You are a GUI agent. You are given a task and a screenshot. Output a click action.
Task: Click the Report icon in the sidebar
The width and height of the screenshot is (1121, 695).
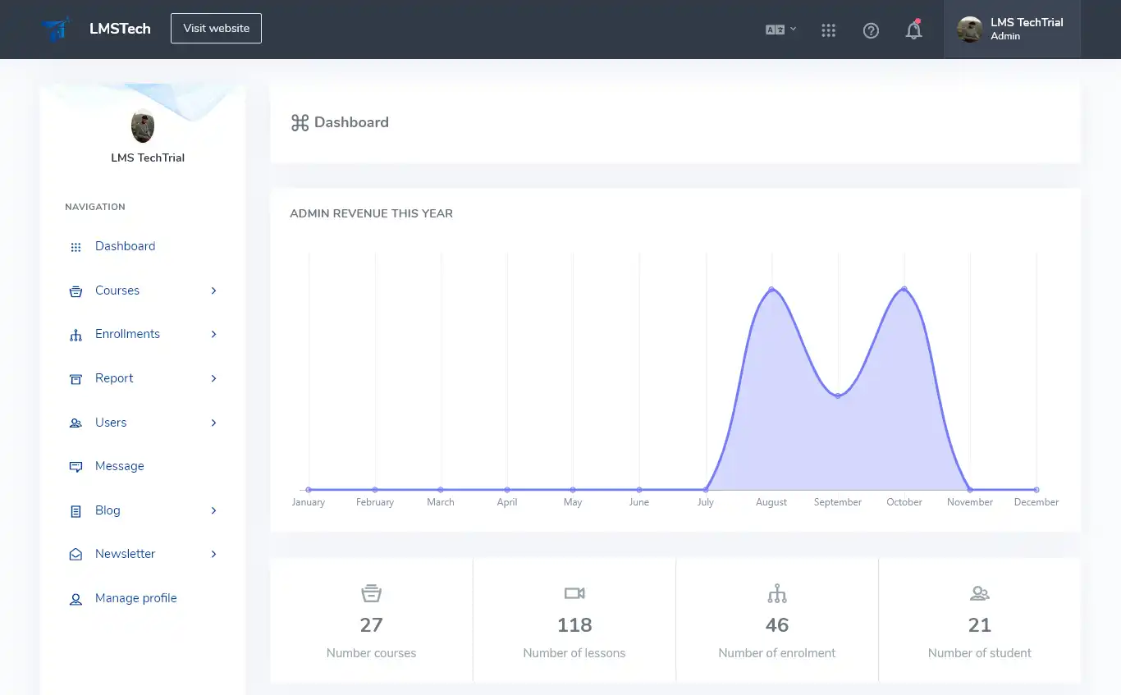click(x=75, y=378)
